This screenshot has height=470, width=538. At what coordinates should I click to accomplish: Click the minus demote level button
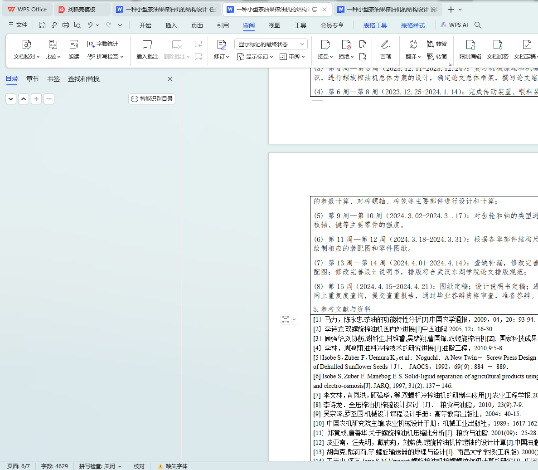49,99
